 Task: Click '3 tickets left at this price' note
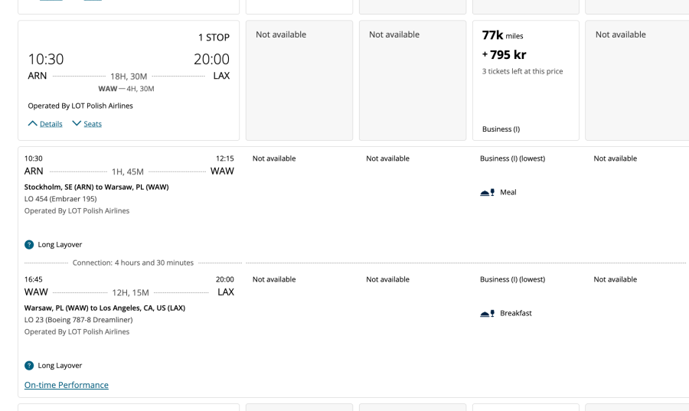pos(522,71)
